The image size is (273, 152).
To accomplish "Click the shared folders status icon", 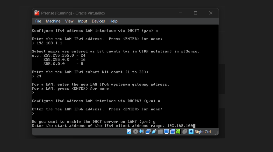I will coord(160,132).
